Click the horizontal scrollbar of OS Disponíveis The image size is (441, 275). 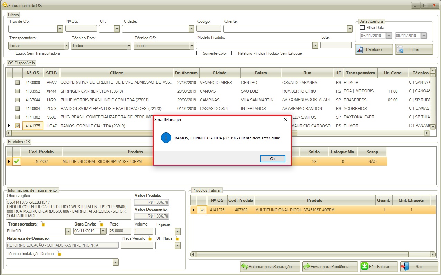pos(218,133)
